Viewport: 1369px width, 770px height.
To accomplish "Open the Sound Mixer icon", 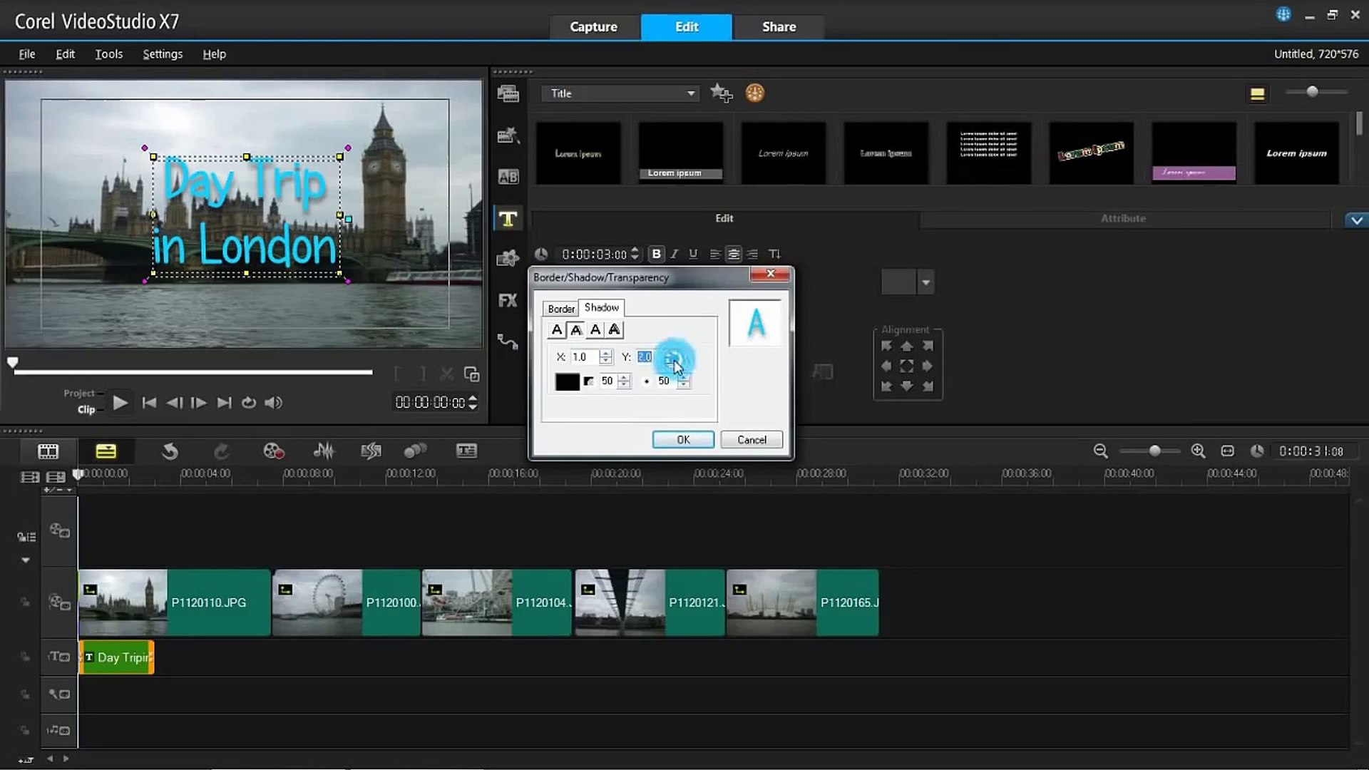I will click(x=324, y=451).
